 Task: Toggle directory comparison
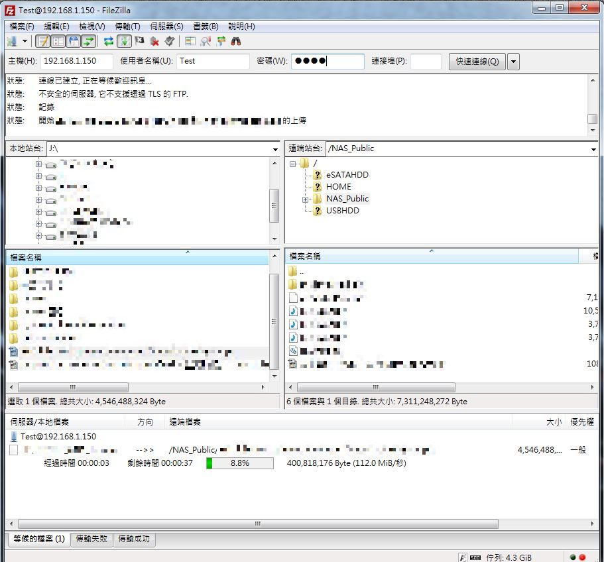point(206,41)
